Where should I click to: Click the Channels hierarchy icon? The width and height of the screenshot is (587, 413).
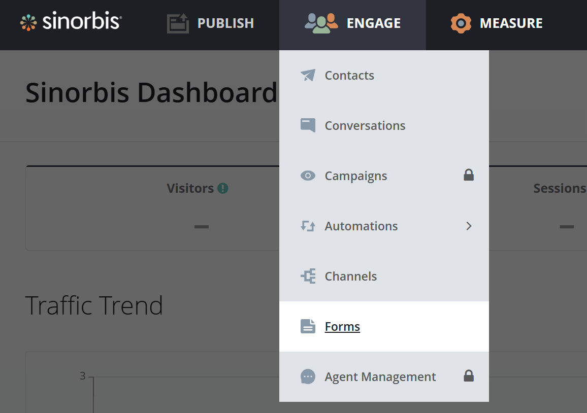click(308, 277)
